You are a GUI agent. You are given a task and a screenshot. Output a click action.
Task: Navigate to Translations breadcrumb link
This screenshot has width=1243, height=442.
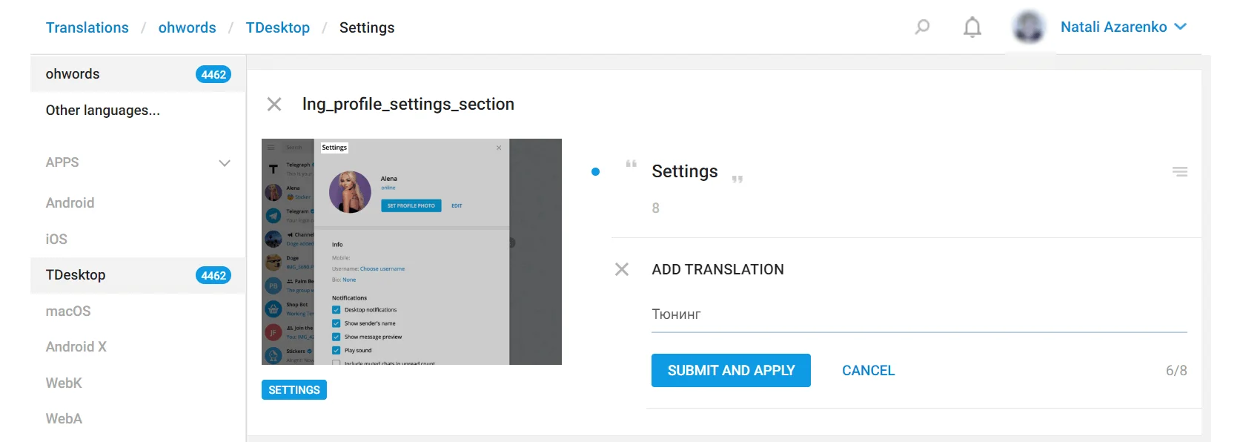click(x=87, y=27)
